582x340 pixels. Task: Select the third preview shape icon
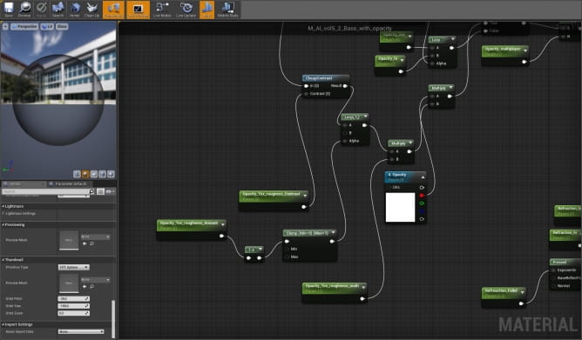click(x=94, y=174)
